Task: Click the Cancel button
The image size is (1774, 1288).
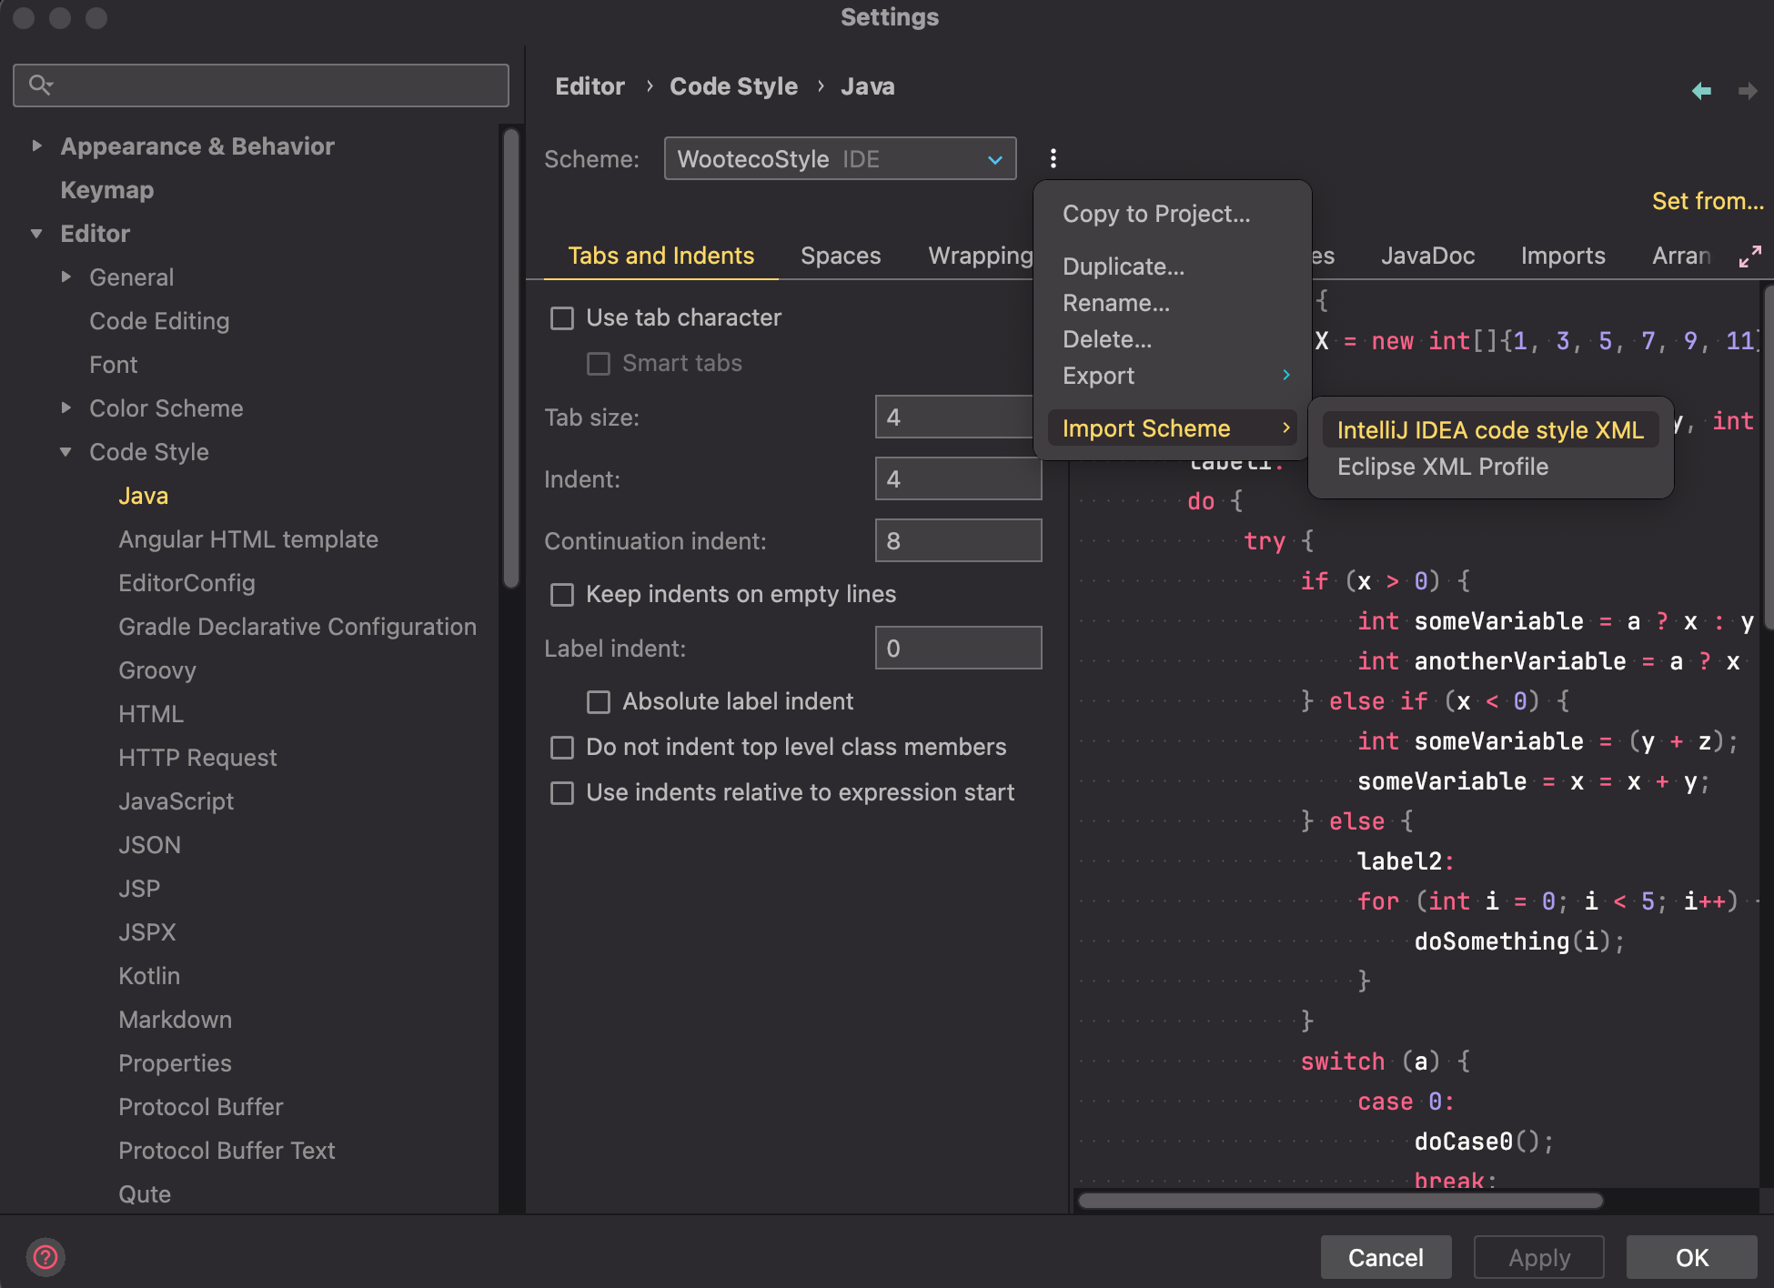Action: click(x=1385, y=1257)
